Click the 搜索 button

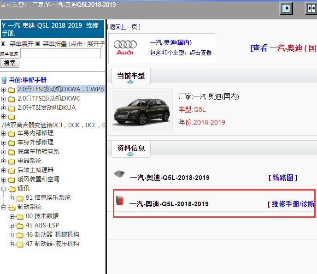[x=10, y=63]
